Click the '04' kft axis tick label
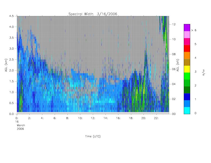This screenshot has width=211, height=163. click(x=174, y=84)
